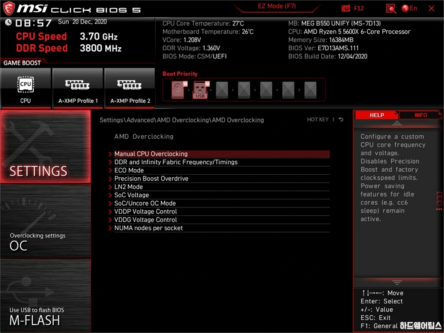Click the CPU Core Temperature reading
Viewport: 444px width, 333px height.
203,23
